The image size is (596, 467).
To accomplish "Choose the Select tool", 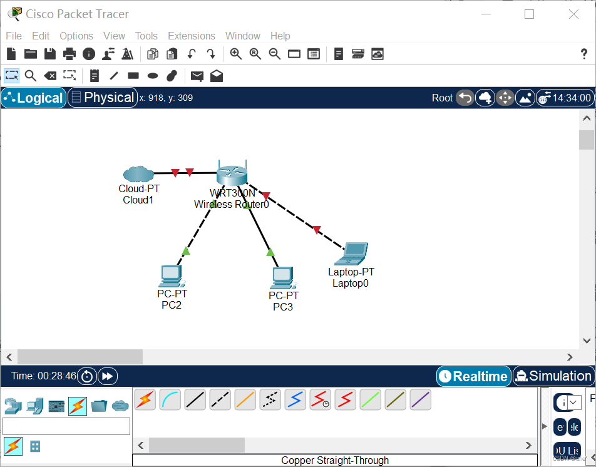I will click(12, 76).
